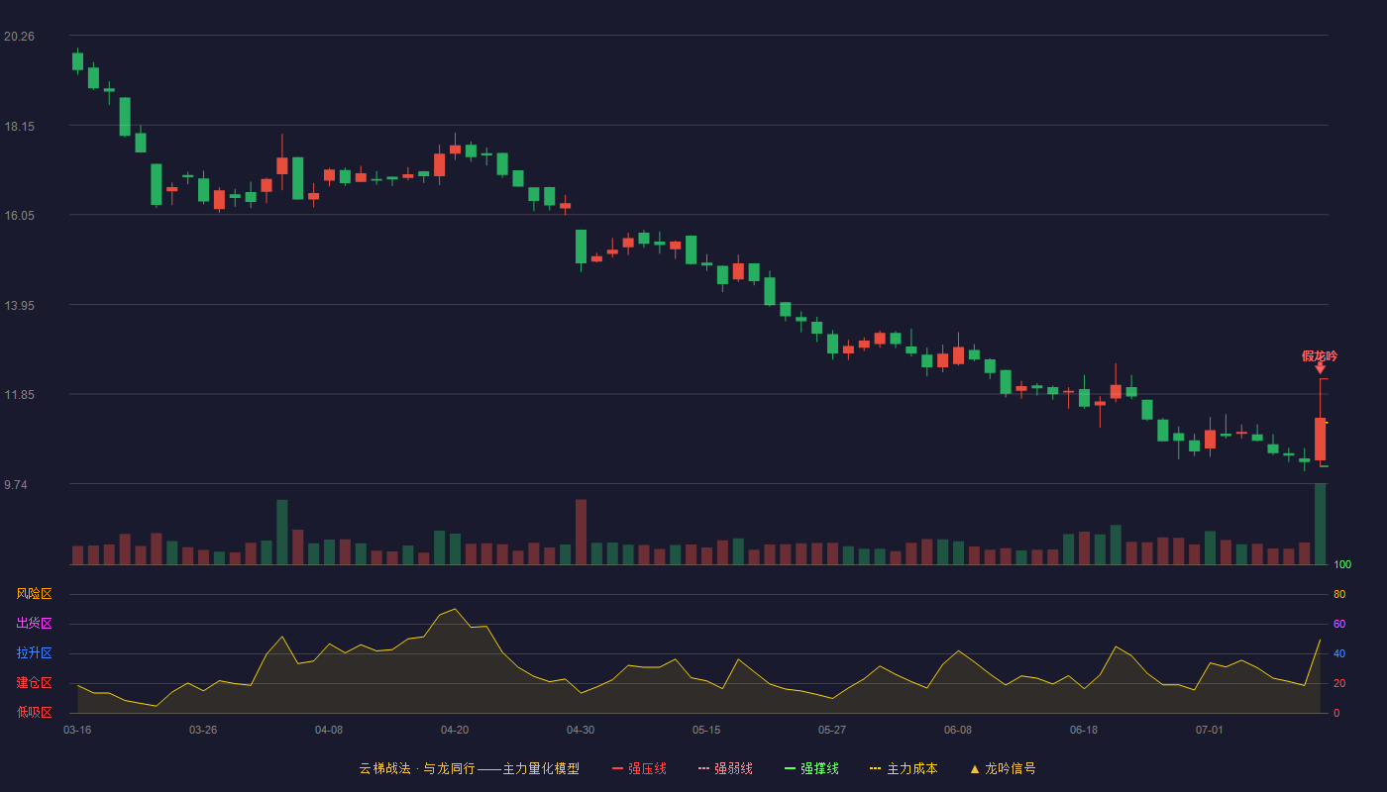This screenshot has width=1387, height=792.
Task: Click the latest tall red candlestick
Action: pyautogui.click(x=1320, y=439)
